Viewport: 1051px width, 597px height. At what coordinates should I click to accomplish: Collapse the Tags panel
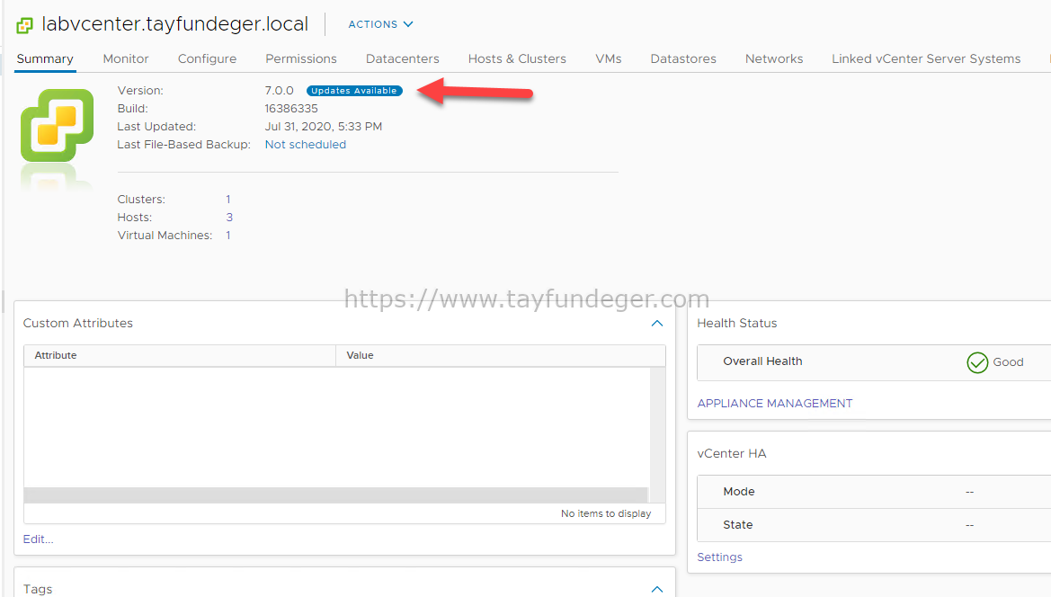click(x=657, y=589)
